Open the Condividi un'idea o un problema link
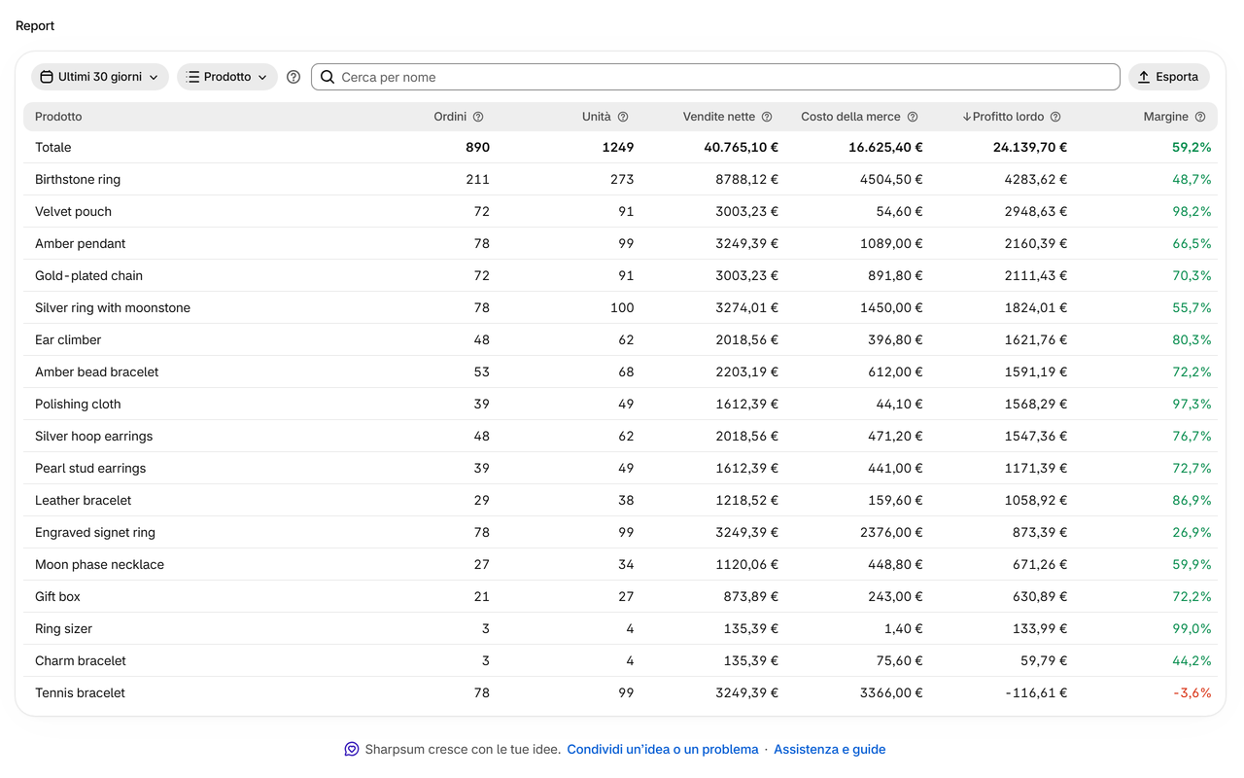 663,749
